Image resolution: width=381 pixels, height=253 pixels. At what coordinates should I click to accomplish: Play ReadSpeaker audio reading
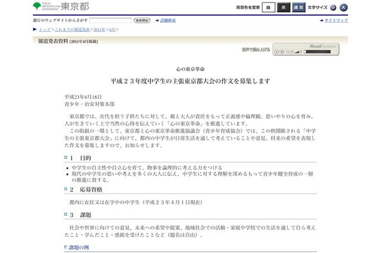[276, 52]
